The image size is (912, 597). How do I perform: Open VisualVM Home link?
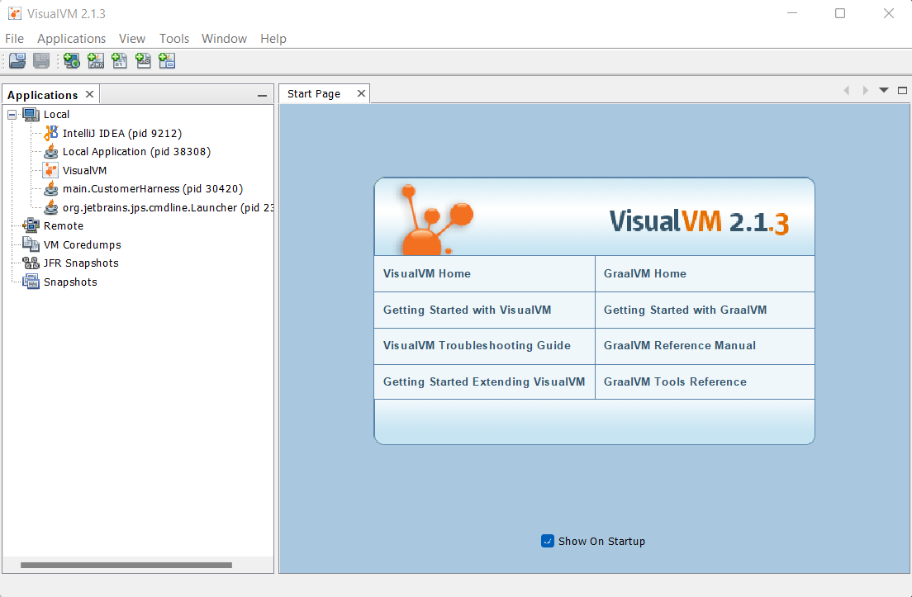pyautogui.click(x=427, y=274)
